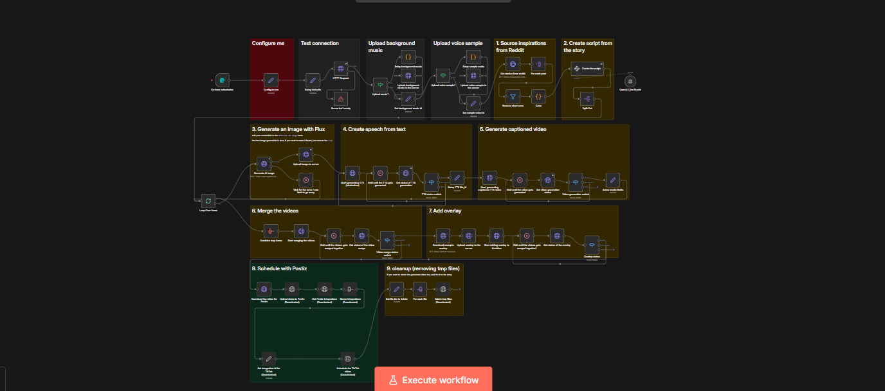This screenshot has height=391, width=885.
Task: Select the Configure me edit node
Action: coord(271,80)
